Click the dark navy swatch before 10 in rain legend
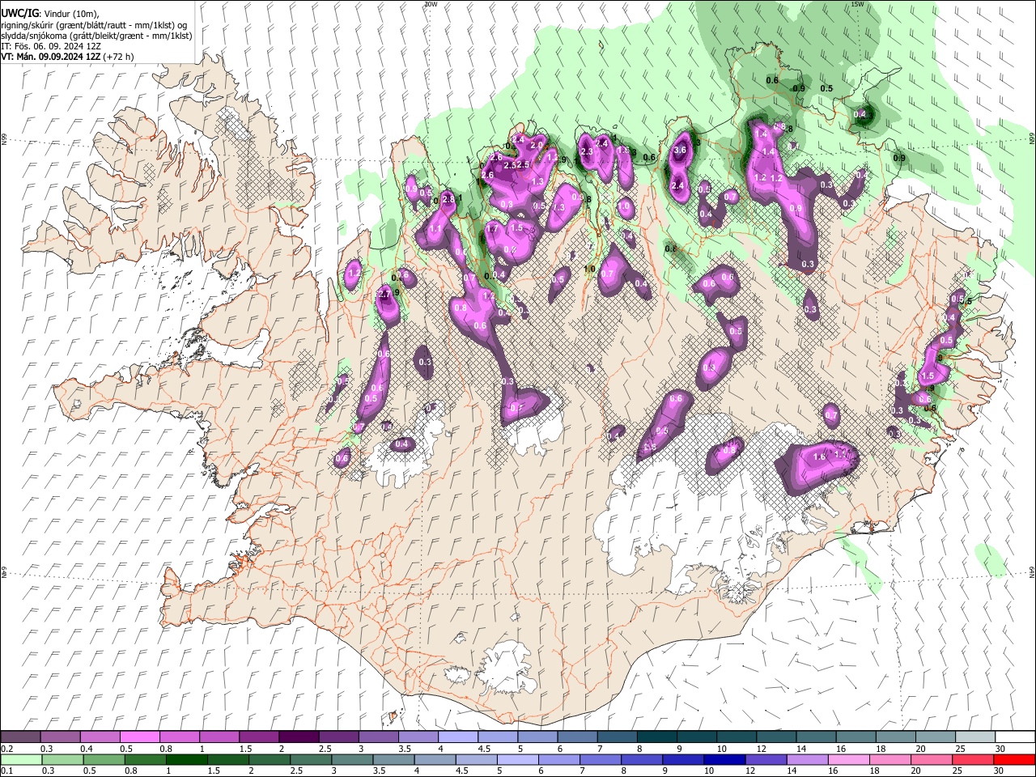This screenshot has width=1036, height=777. pos(723,759)
